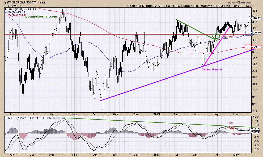
Task: Click the Aug label under the MACD panel
Action: pos(52,155)
